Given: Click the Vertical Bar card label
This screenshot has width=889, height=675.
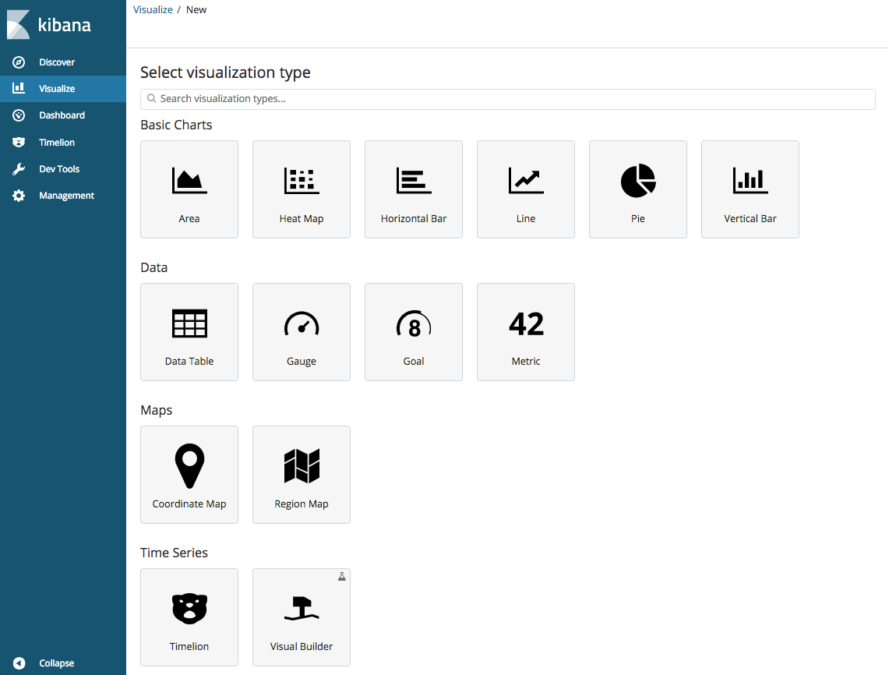Looking at the screenshot, I should point(750,218).
